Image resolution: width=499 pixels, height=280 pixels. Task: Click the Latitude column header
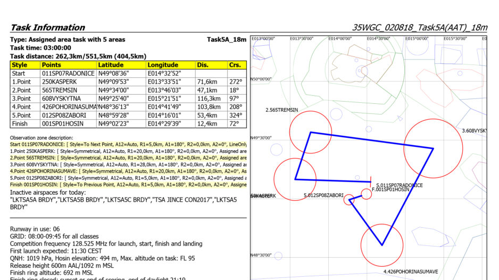pyautogui.click(x=112, y=65)
